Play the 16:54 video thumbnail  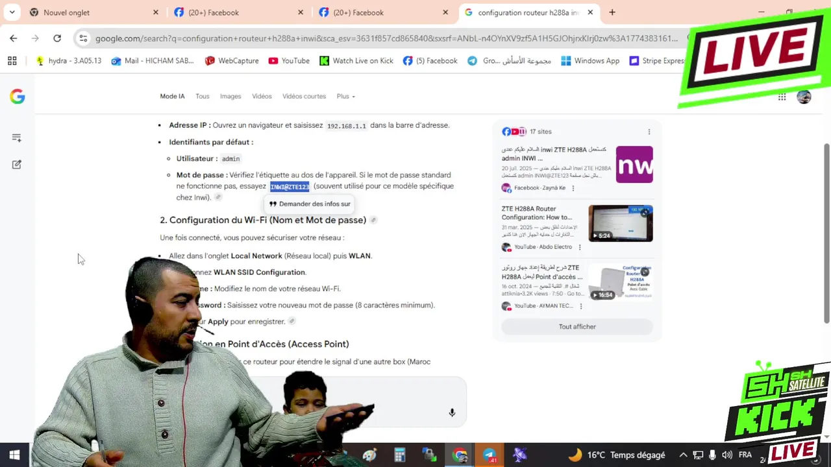point(621,282)
